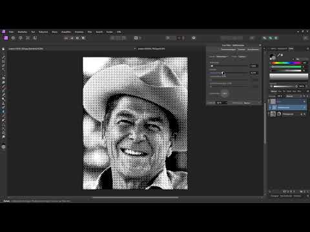
Task: Click Zurücksetzen in the Live-Filter dialog
Action: pos(253,50)
